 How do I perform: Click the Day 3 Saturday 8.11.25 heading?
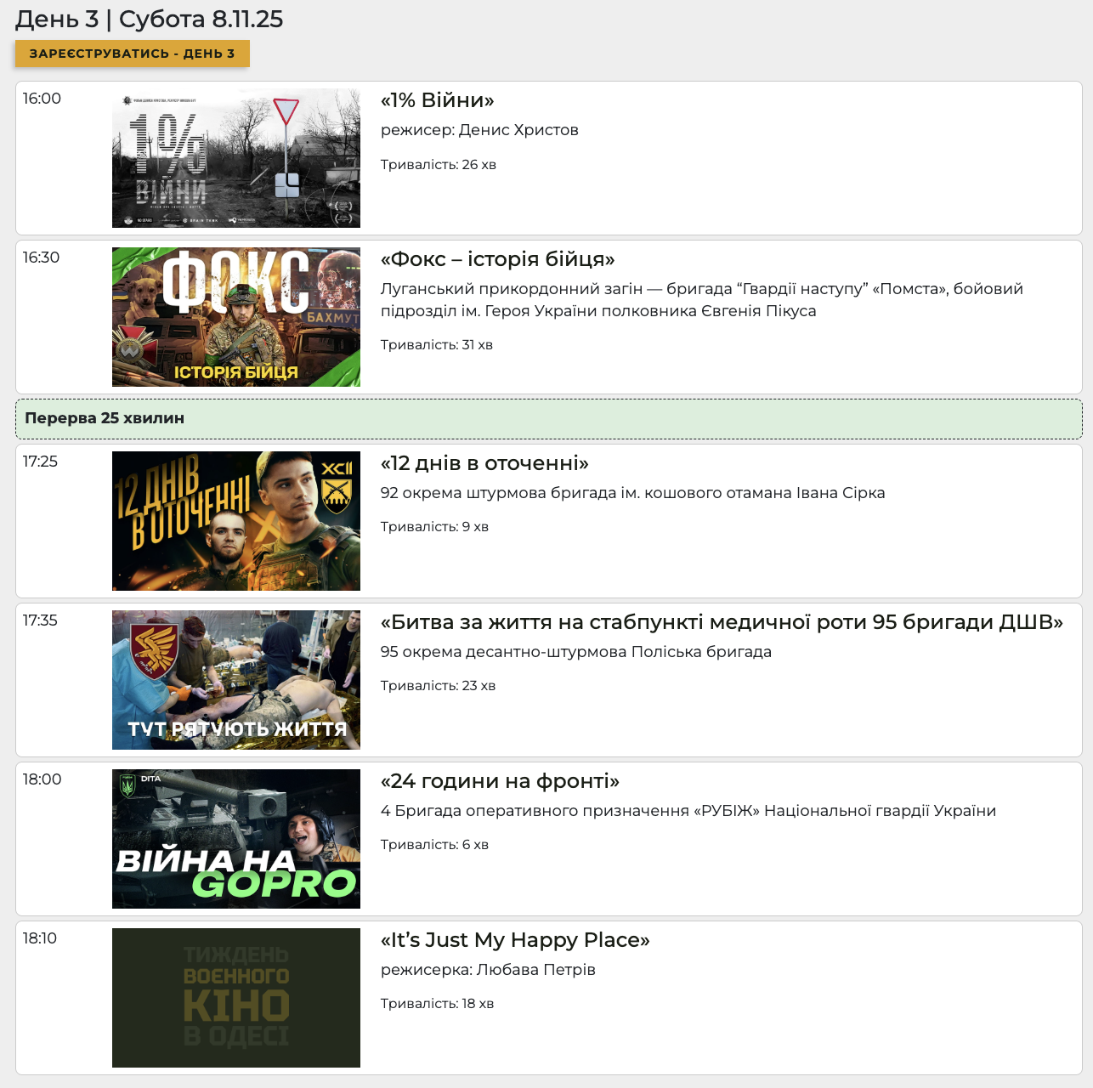tap(150, 19)
